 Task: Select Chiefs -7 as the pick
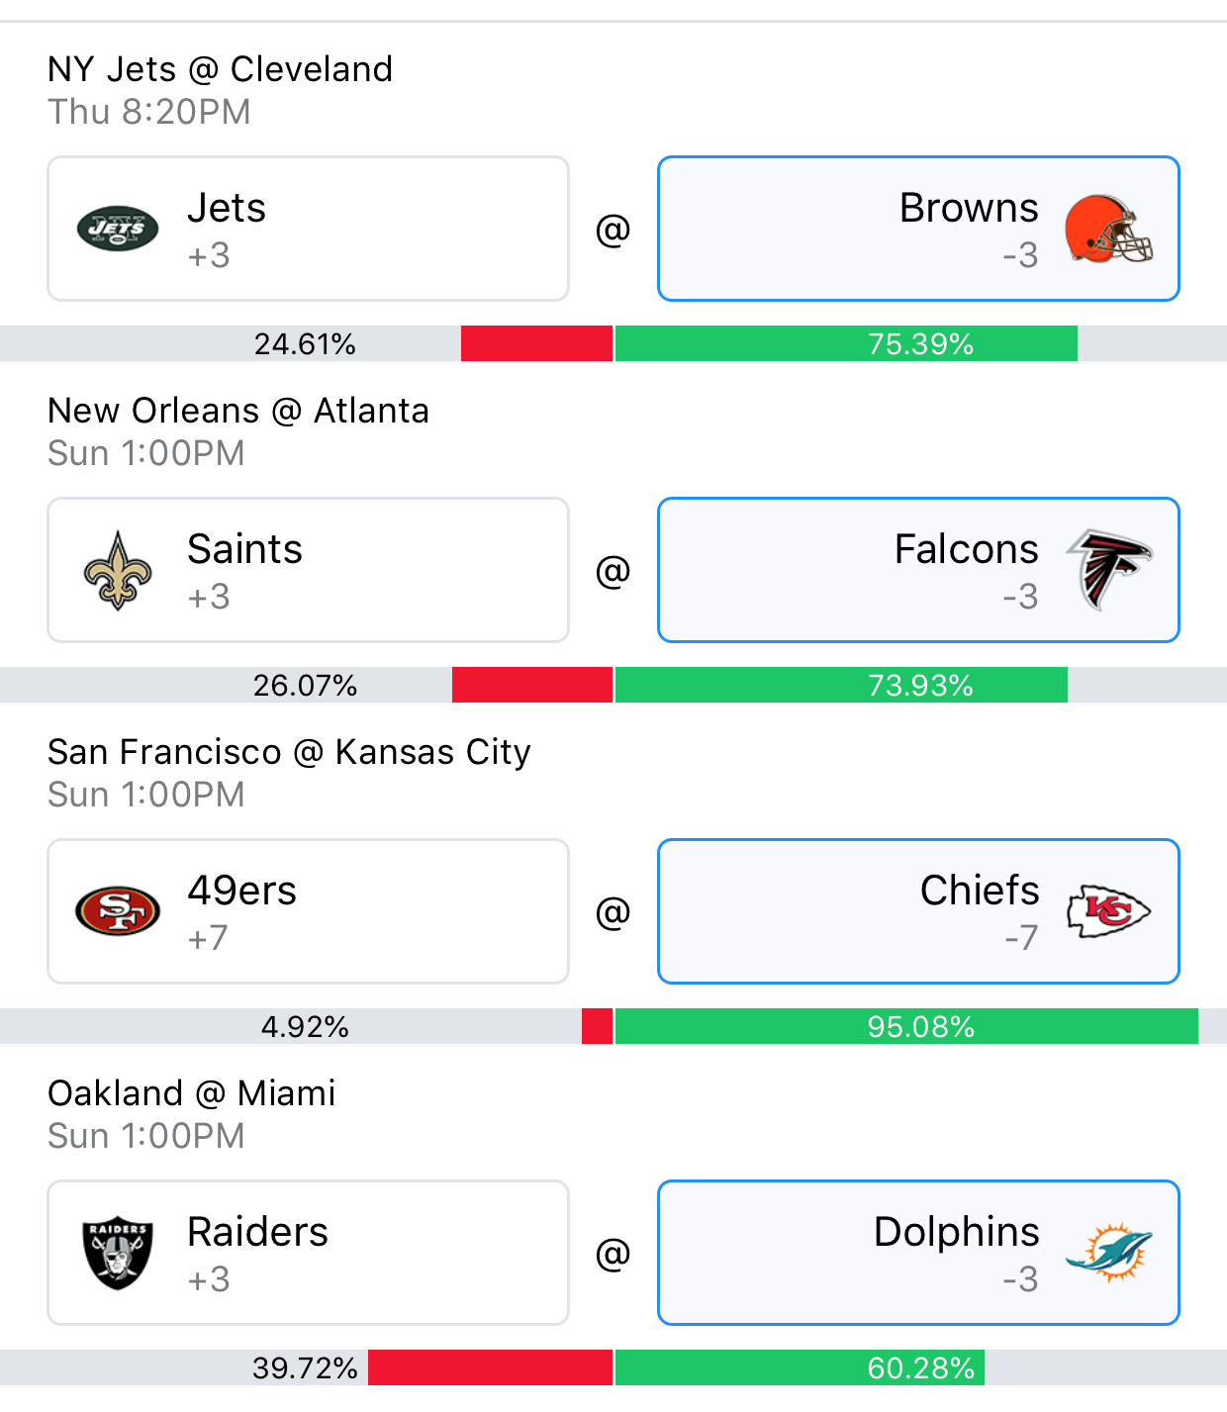[x=918, y=911]
